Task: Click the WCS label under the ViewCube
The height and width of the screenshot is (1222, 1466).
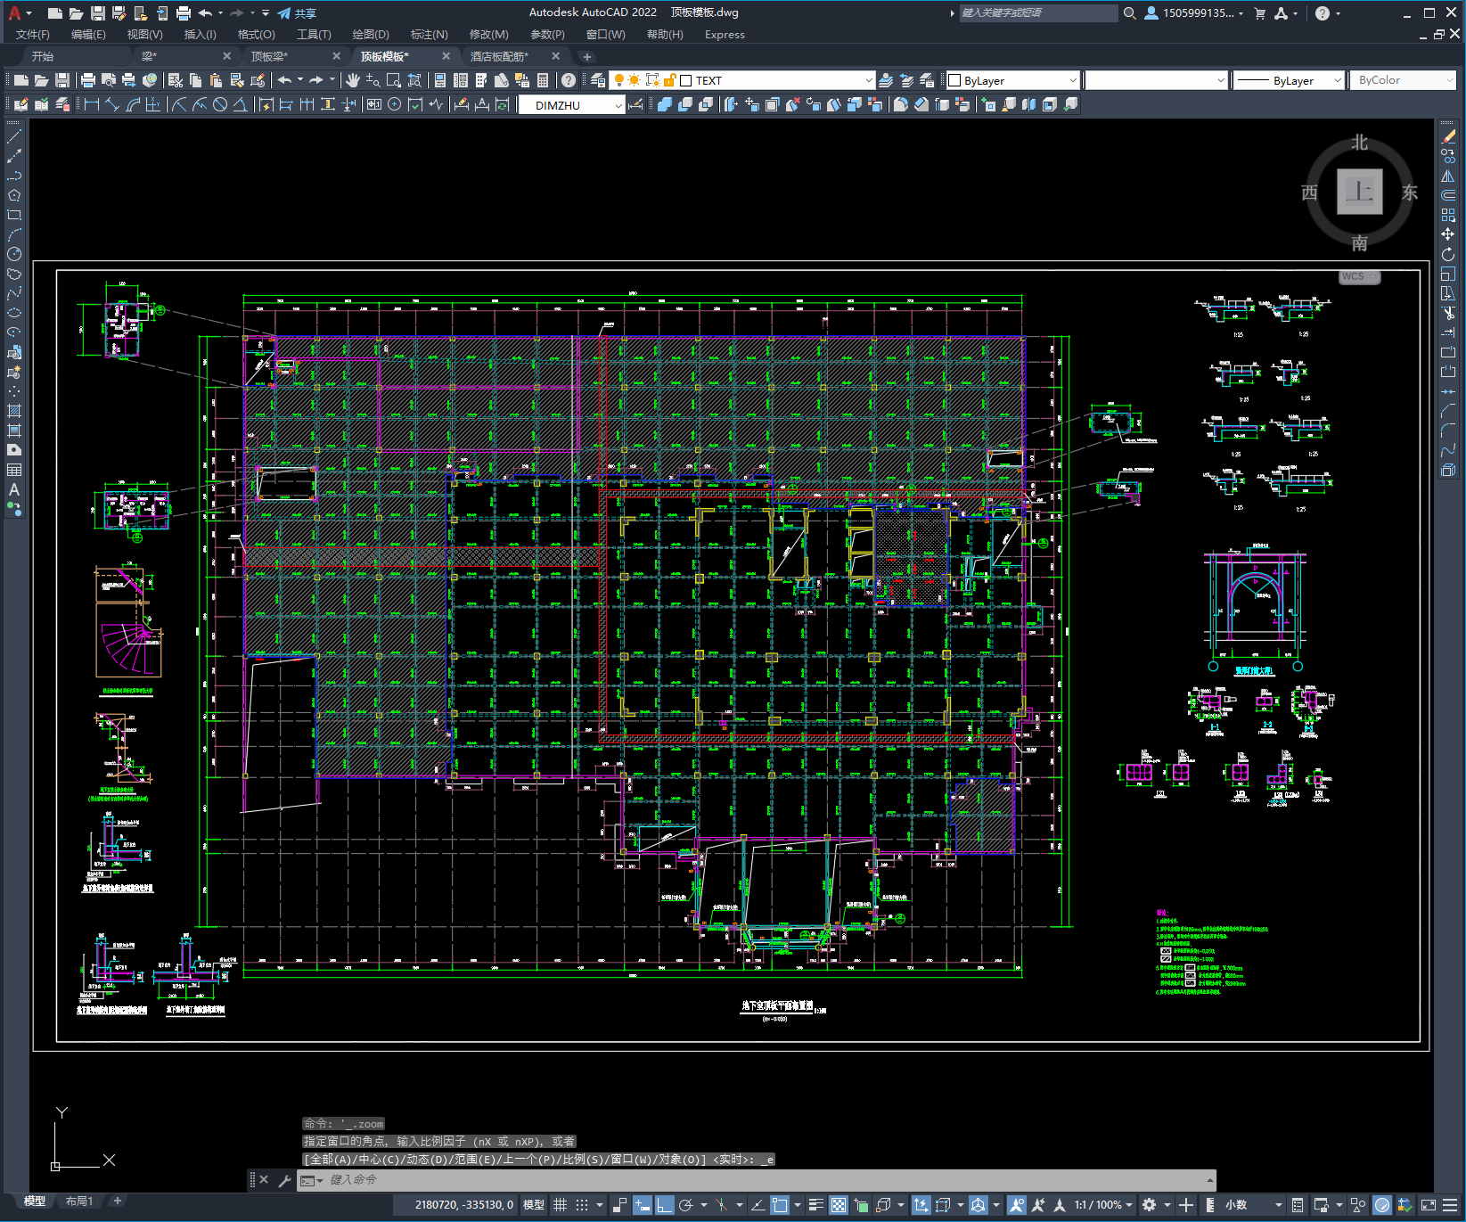Action: click(x=1360, y=276)
